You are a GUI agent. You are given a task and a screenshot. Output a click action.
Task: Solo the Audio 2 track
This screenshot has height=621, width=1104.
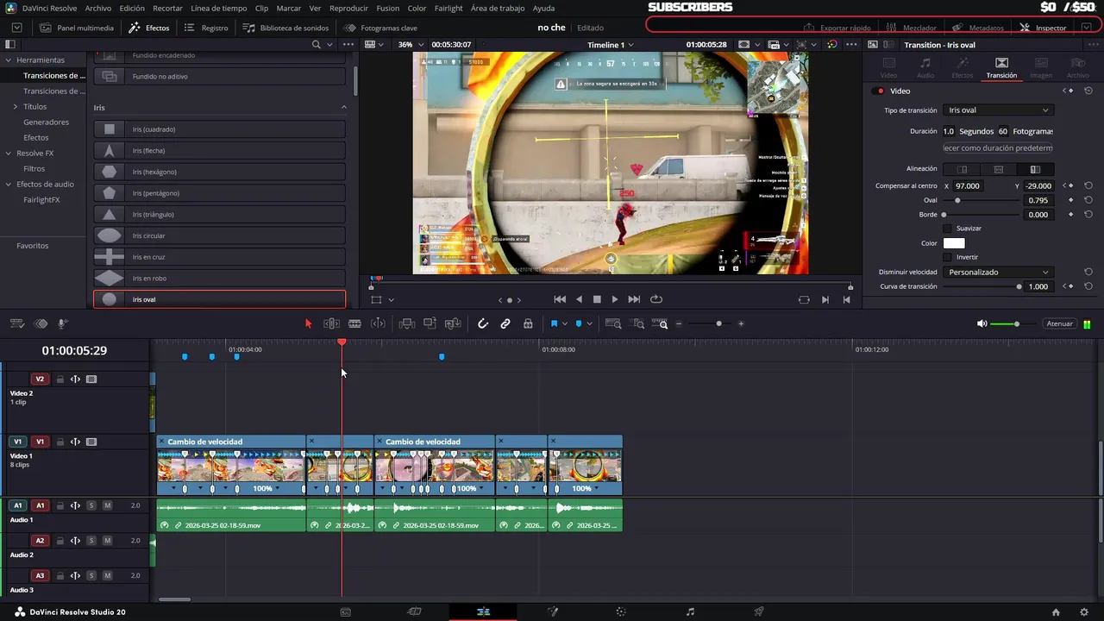click(91, 541)
